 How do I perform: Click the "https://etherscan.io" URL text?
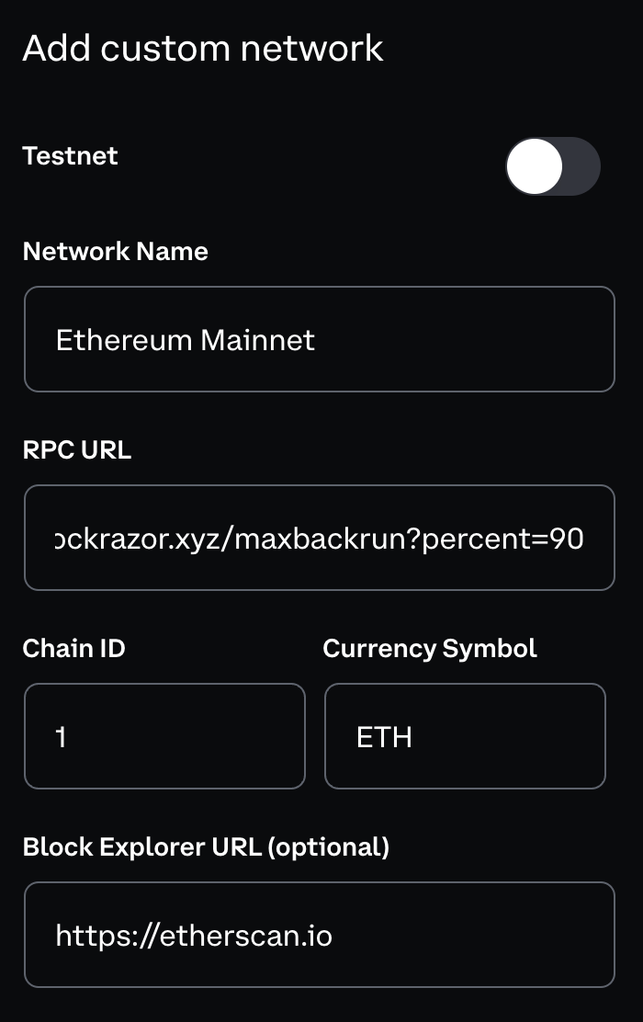pos(194,936)
